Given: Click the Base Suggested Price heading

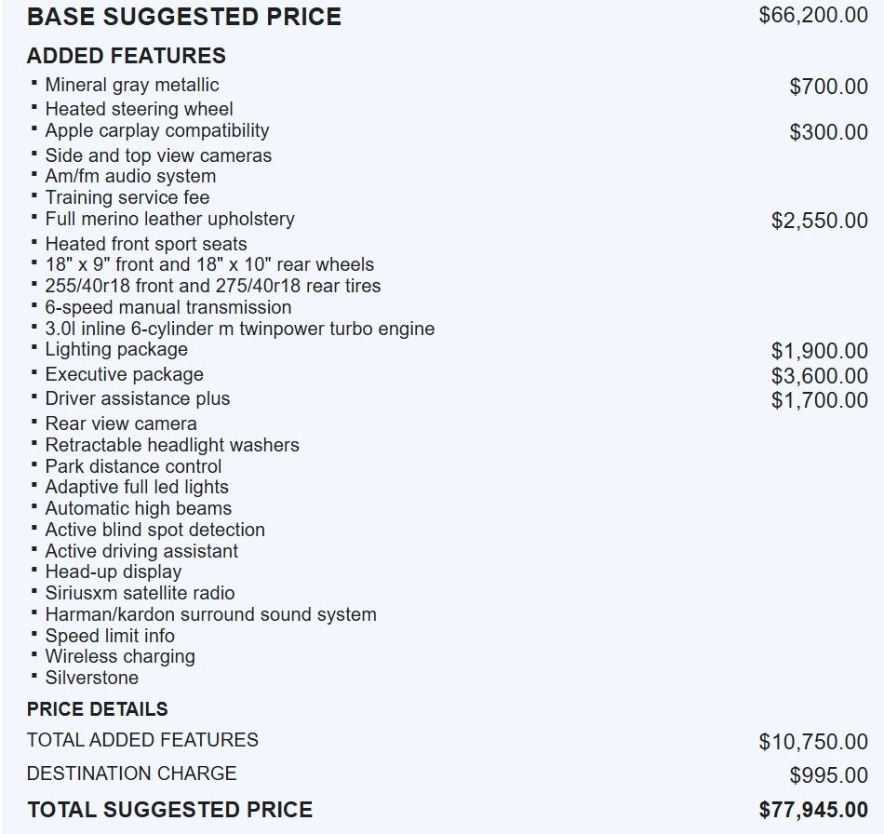Looking at the screenshot, I should (x=183, y=17).
